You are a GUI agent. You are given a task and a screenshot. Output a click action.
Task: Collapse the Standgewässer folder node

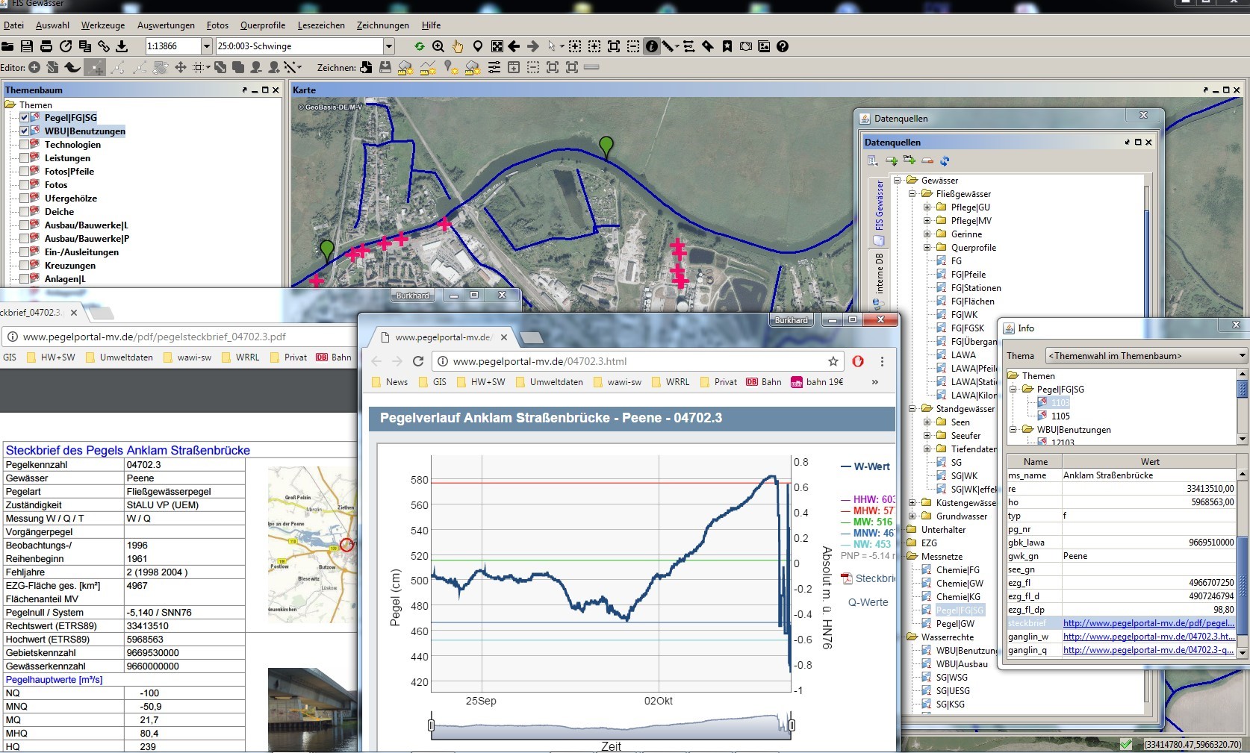pyautogui.click(x=912, y=409)
